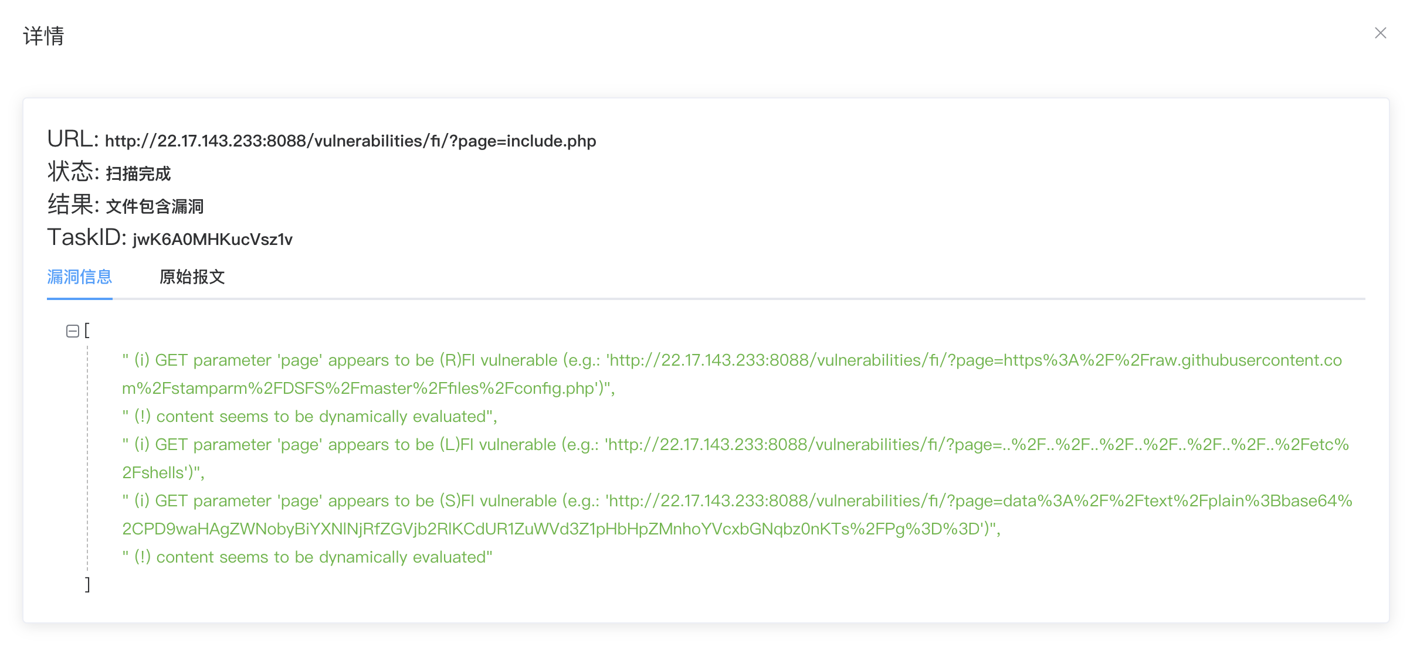Click the 详情 dialog title
The width and height of the screenshot is (1410, 654).
(x=43, y=36)
